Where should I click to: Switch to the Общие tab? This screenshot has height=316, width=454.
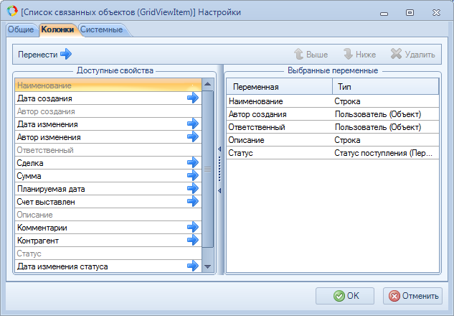[21, 29]
